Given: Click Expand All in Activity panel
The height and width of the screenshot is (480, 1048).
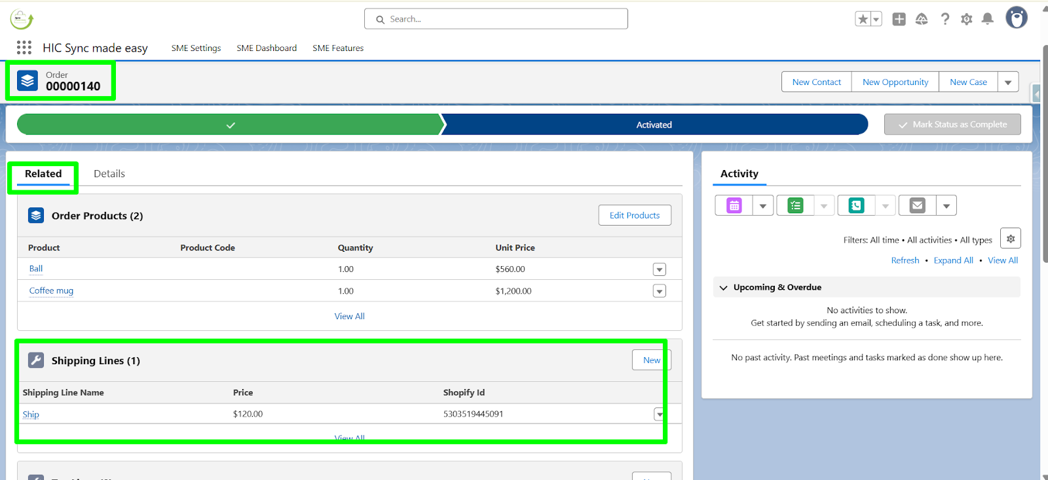Looking at the screenshot, I should pyautogui.click(x=954, y=260).
